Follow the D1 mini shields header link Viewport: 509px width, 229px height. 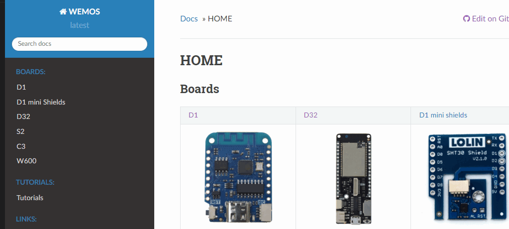coord(443,115)
